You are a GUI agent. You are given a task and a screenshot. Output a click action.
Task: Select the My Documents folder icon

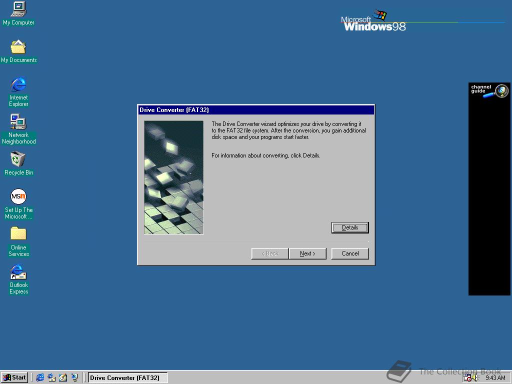pyautogui.click(x=18, y=51)
